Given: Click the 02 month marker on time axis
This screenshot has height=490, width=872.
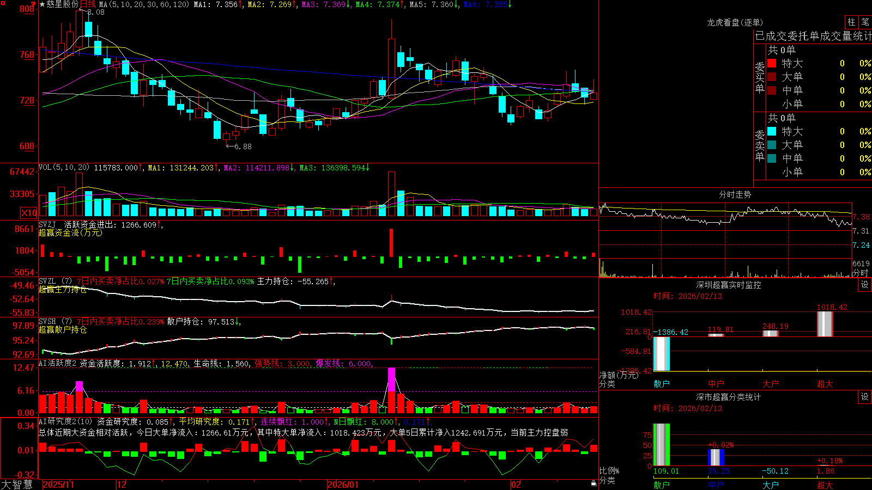Looking at the screenshot, I should 516,485.
